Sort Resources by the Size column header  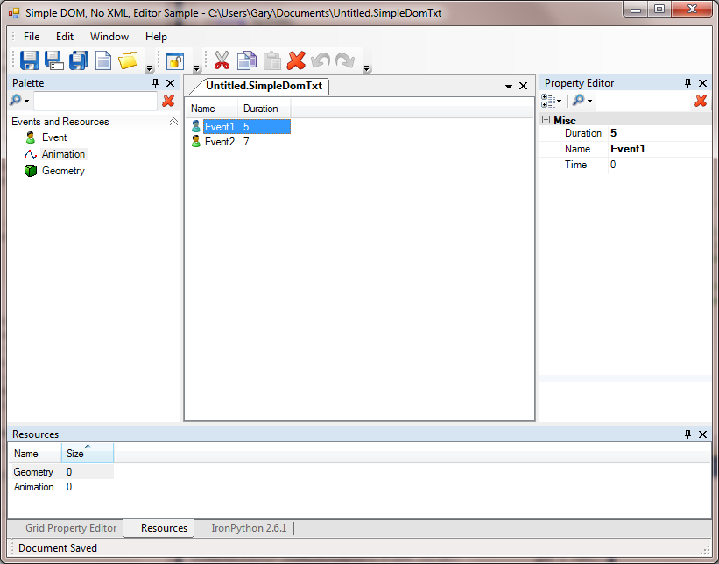(87, 453)
